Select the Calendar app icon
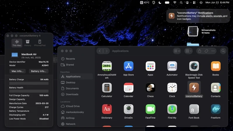Image resolution: width=233 pixels, height=131 pixels. (x=128, y=88)
